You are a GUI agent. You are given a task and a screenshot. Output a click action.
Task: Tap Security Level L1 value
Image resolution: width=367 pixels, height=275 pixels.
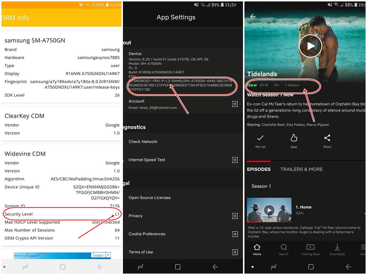pyautogui.click(x=117, y=214)
